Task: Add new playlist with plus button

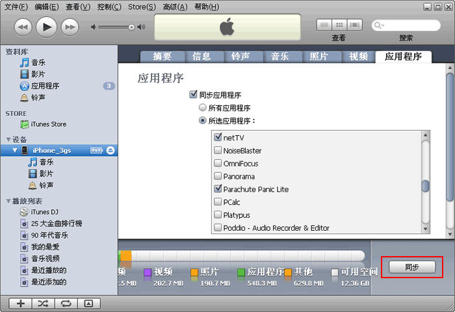Action: [21, 304]
